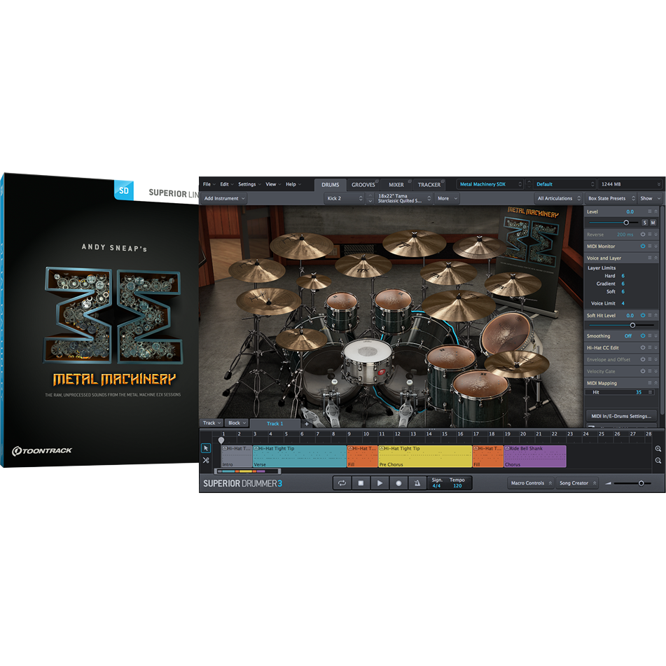Select the yellow Pre Chorus block
Screen dimensions: 666x666
point(425,456)
